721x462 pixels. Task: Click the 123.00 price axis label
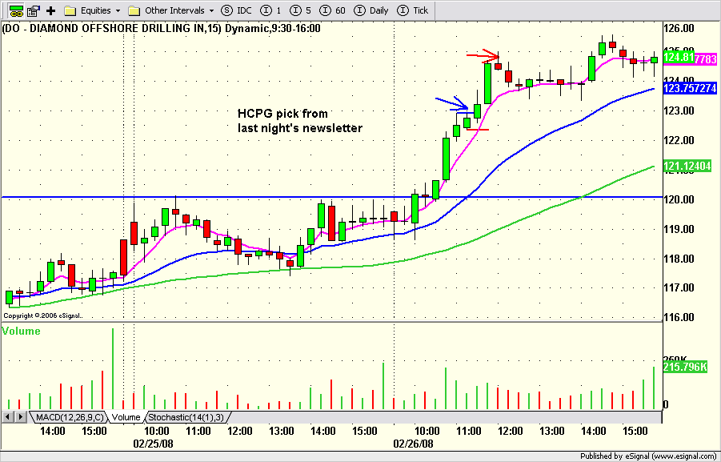coord(679,111)
